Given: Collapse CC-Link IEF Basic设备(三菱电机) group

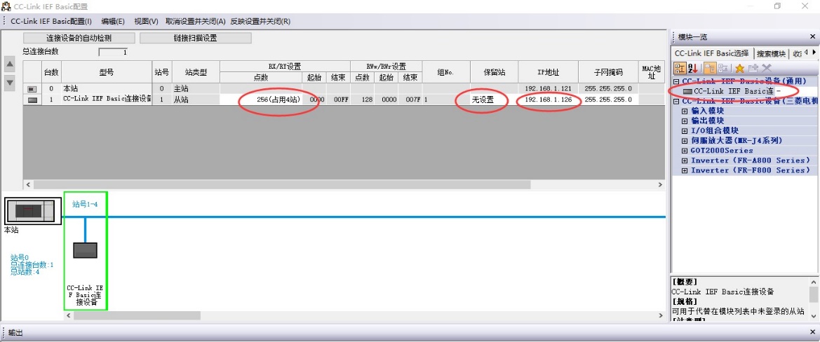Looking at the screenshot, I should (676, 102).
